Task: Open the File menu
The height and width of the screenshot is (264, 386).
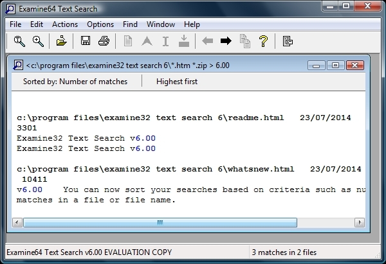Action: pyautogui.click(x=15, y=24)
